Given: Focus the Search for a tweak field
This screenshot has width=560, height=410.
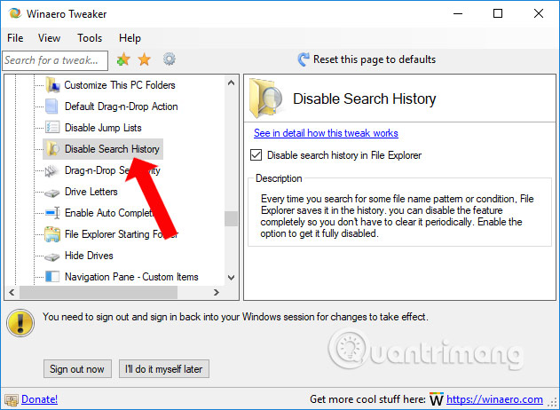Looking at the screenshot, I should 55,60.
